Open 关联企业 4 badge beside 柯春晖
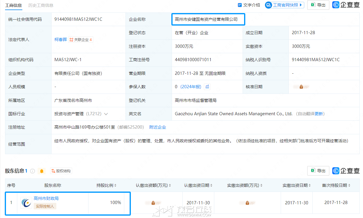 point(81,40)
